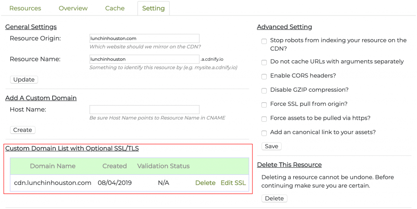Click the Host Name input field

144,110
